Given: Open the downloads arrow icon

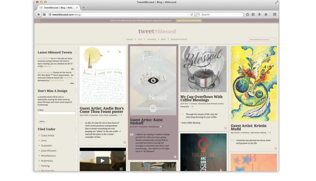Looking at the screenshot, I should pos(259,14).
